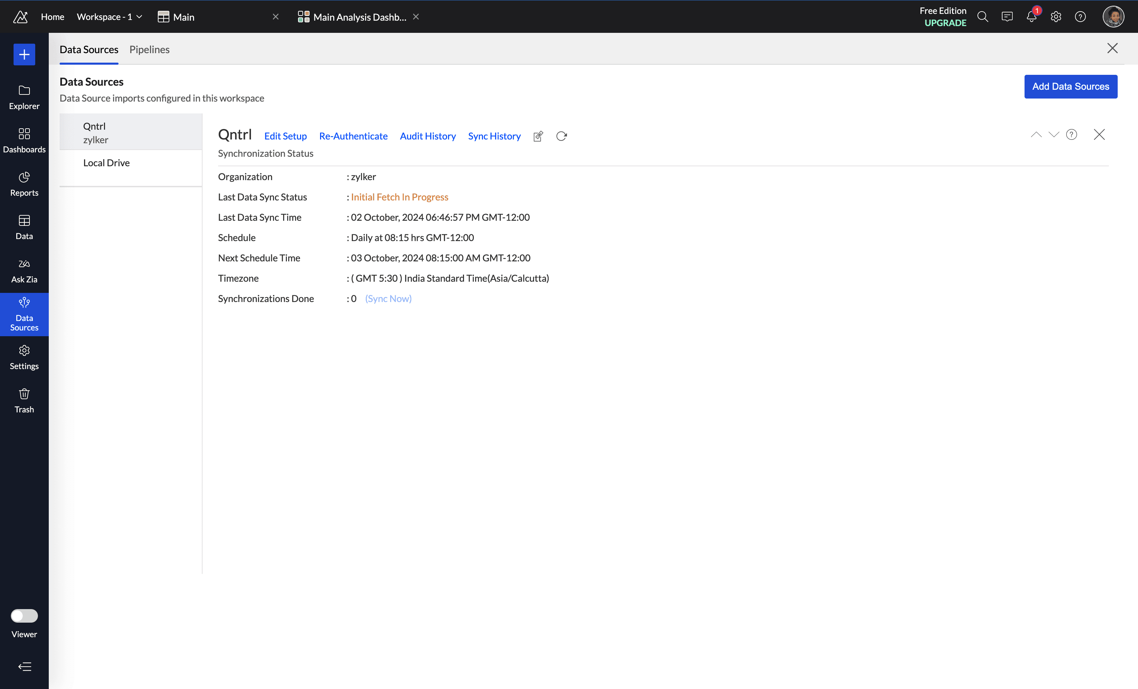The width and height of the screenshot is (1138, 689).
Task: Expand the Workspace - 1 dropdown
Action: (109, 17)
